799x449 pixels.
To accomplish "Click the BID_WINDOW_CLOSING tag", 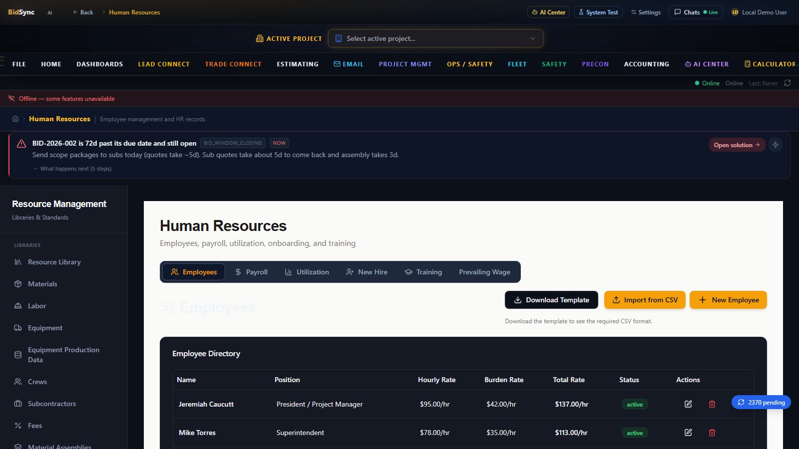I will [x=233, y=143].
